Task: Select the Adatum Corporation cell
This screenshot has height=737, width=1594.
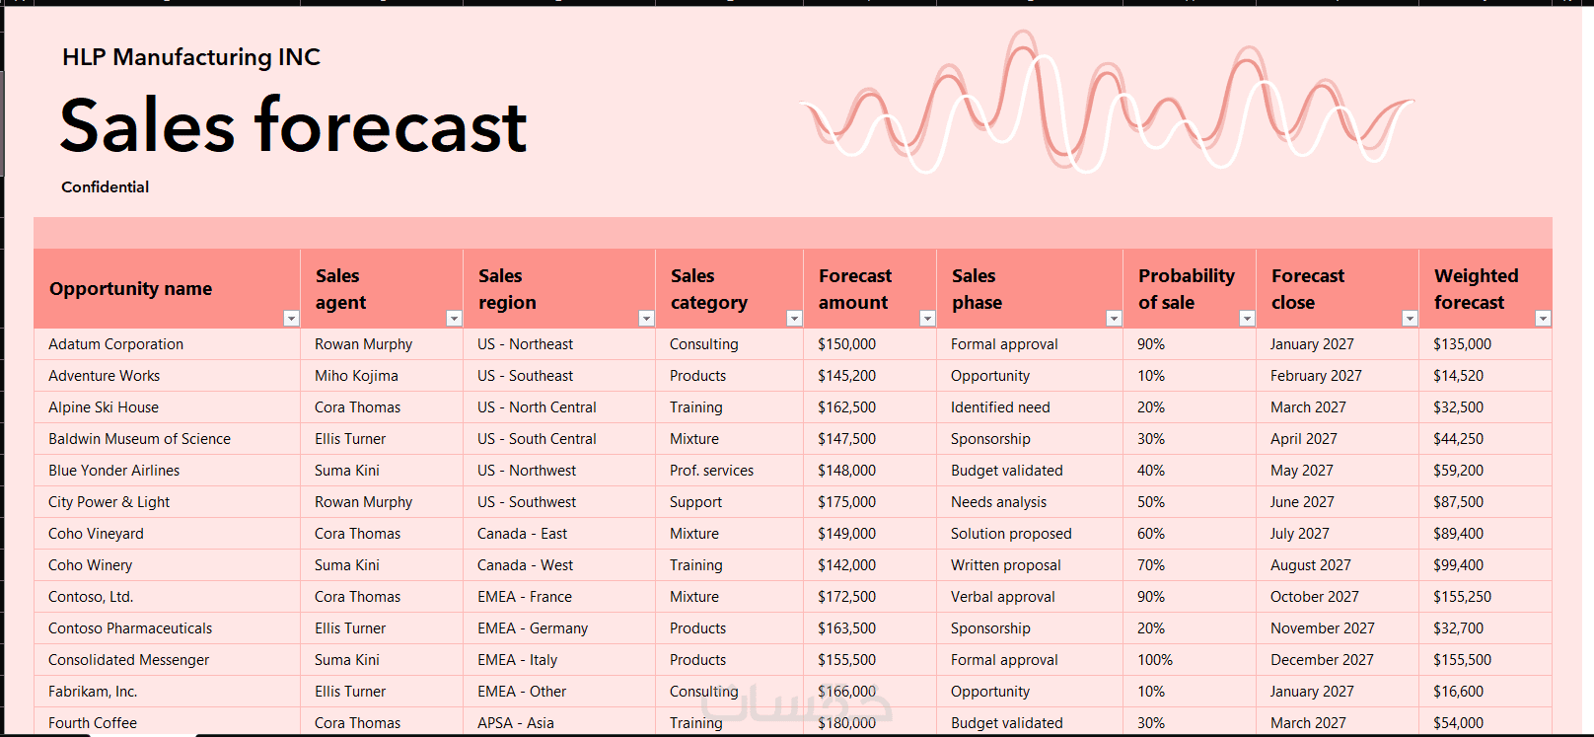Action: [167, 344]
